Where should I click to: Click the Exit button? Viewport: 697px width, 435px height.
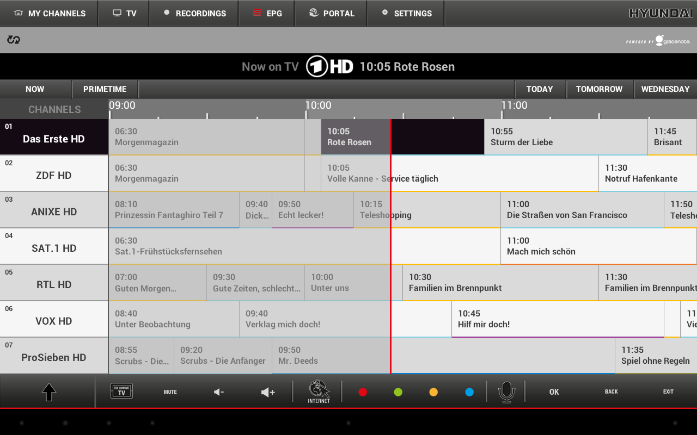(x=668, y=392)
